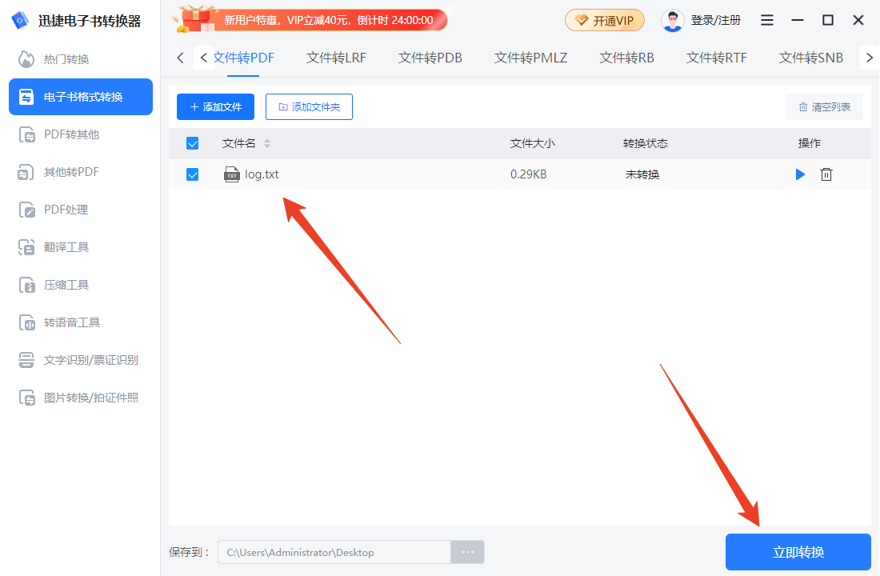
Task: Click 清空列表 to clear the list
Action: pos(825,106)
